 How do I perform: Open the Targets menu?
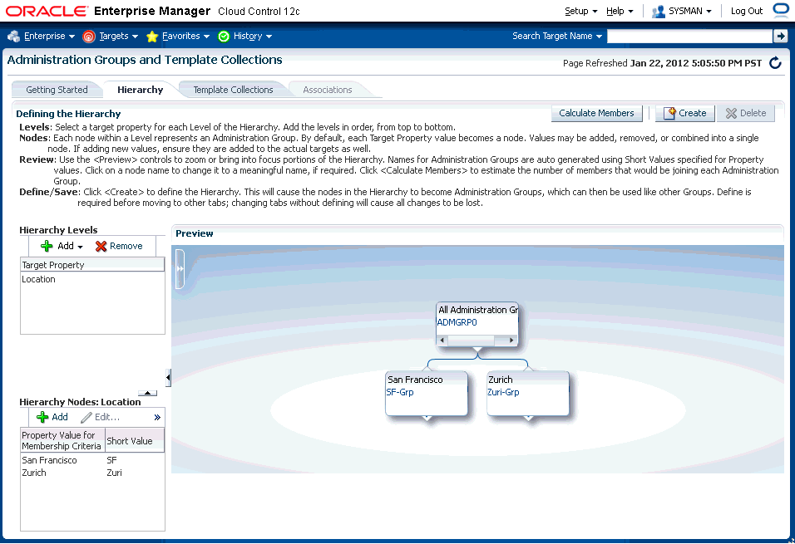[x=119, y=36]
